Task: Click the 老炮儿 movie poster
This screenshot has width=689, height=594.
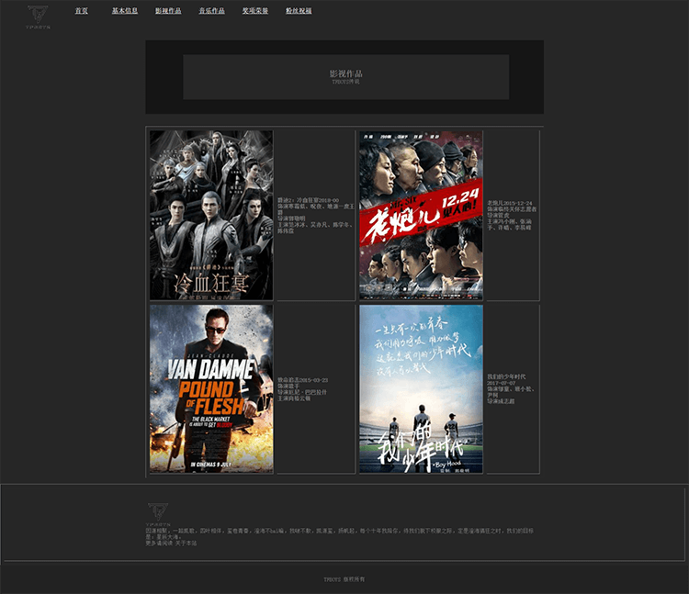Action: 421,215
